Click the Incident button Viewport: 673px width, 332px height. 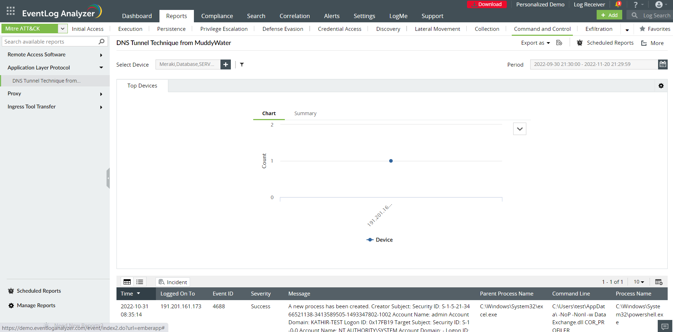pos(173,282)
